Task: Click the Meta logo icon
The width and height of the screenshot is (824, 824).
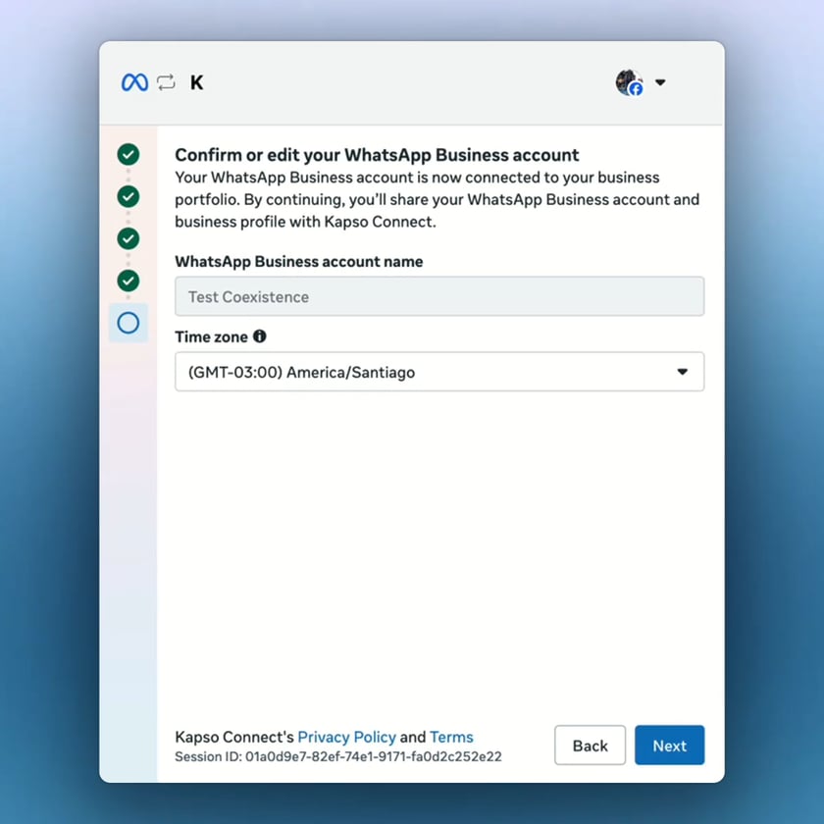Action: pos(134,82)
